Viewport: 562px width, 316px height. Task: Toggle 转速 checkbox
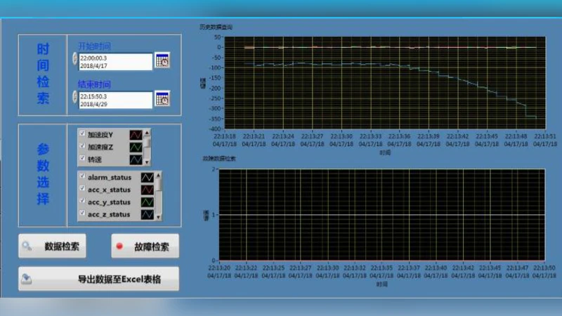[x=82, y=158]
